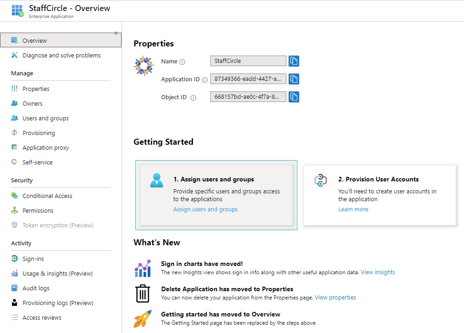The width and height of the screenshot is (464, 333).
Task: Click the Application ID text field
Action: click(x=248, y=79)
